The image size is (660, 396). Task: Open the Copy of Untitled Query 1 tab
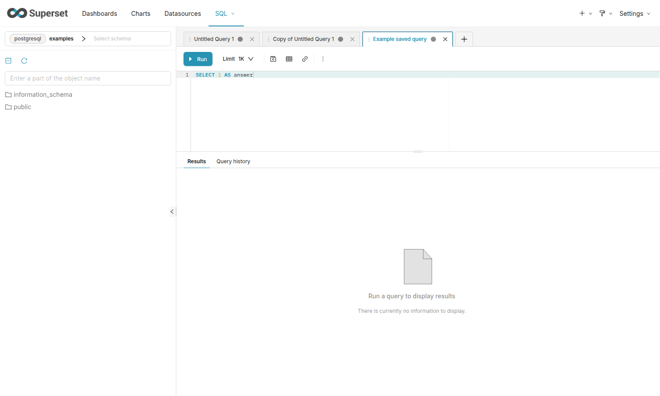pyautogui.click(x=304, y=39)
